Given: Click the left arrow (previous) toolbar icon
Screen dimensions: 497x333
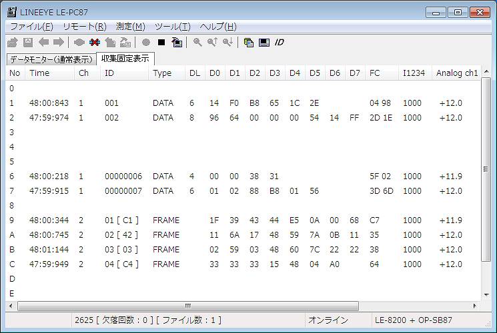Looking at the screenshot, I should pyautogui.click(x=43, y=42).
